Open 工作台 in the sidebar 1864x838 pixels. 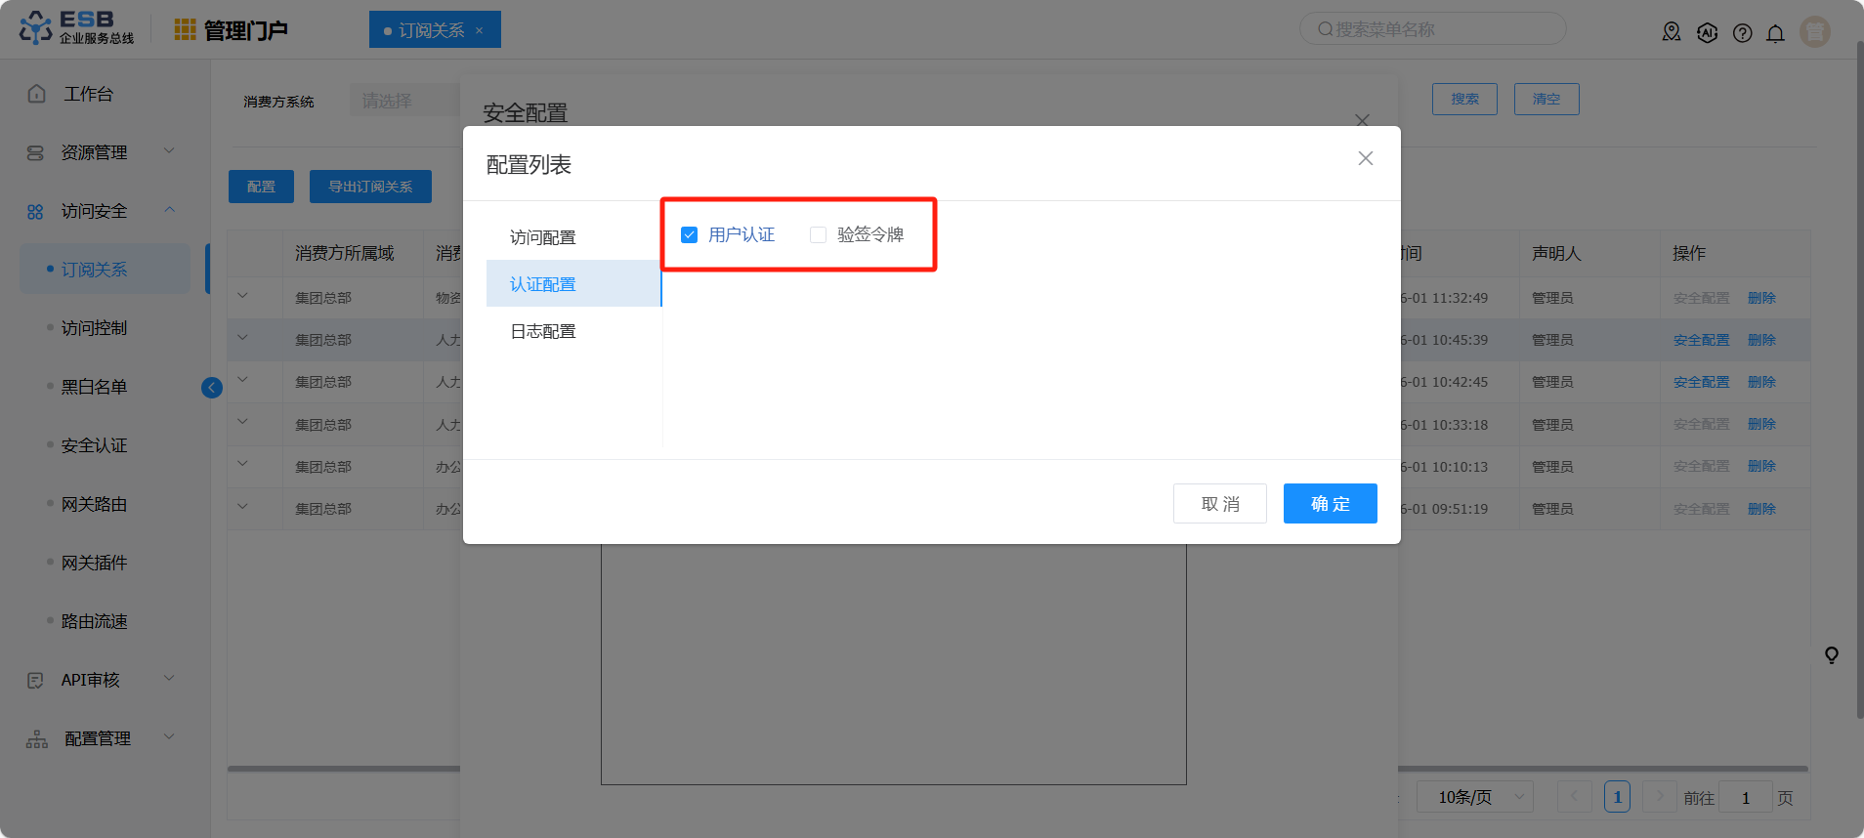coord(88,94)
